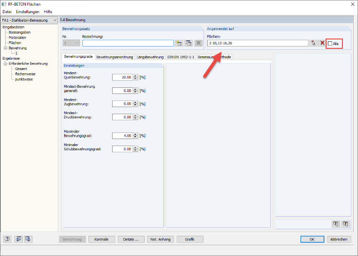The height and width of the screenshot is (256, 358).
Task: Adjust the Mindest-Querbewehrung spinner
Action: pyautogui.click(x=135, y=78)
